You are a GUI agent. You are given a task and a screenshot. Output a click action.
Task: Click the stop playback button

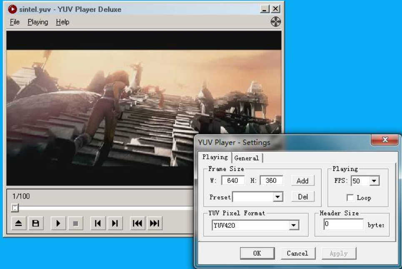pos(75,223)
